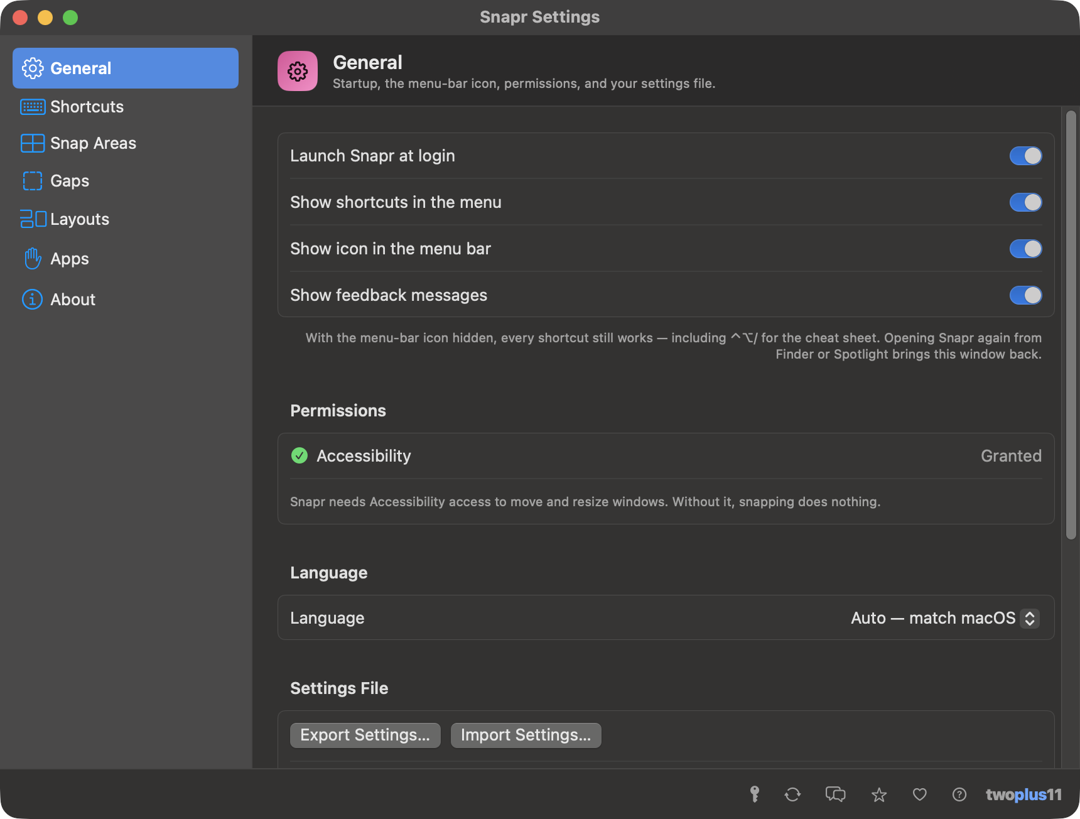This screenshot has height=819, width=1080.
Task: Open the Language dropdown
Action: point(945,618)
